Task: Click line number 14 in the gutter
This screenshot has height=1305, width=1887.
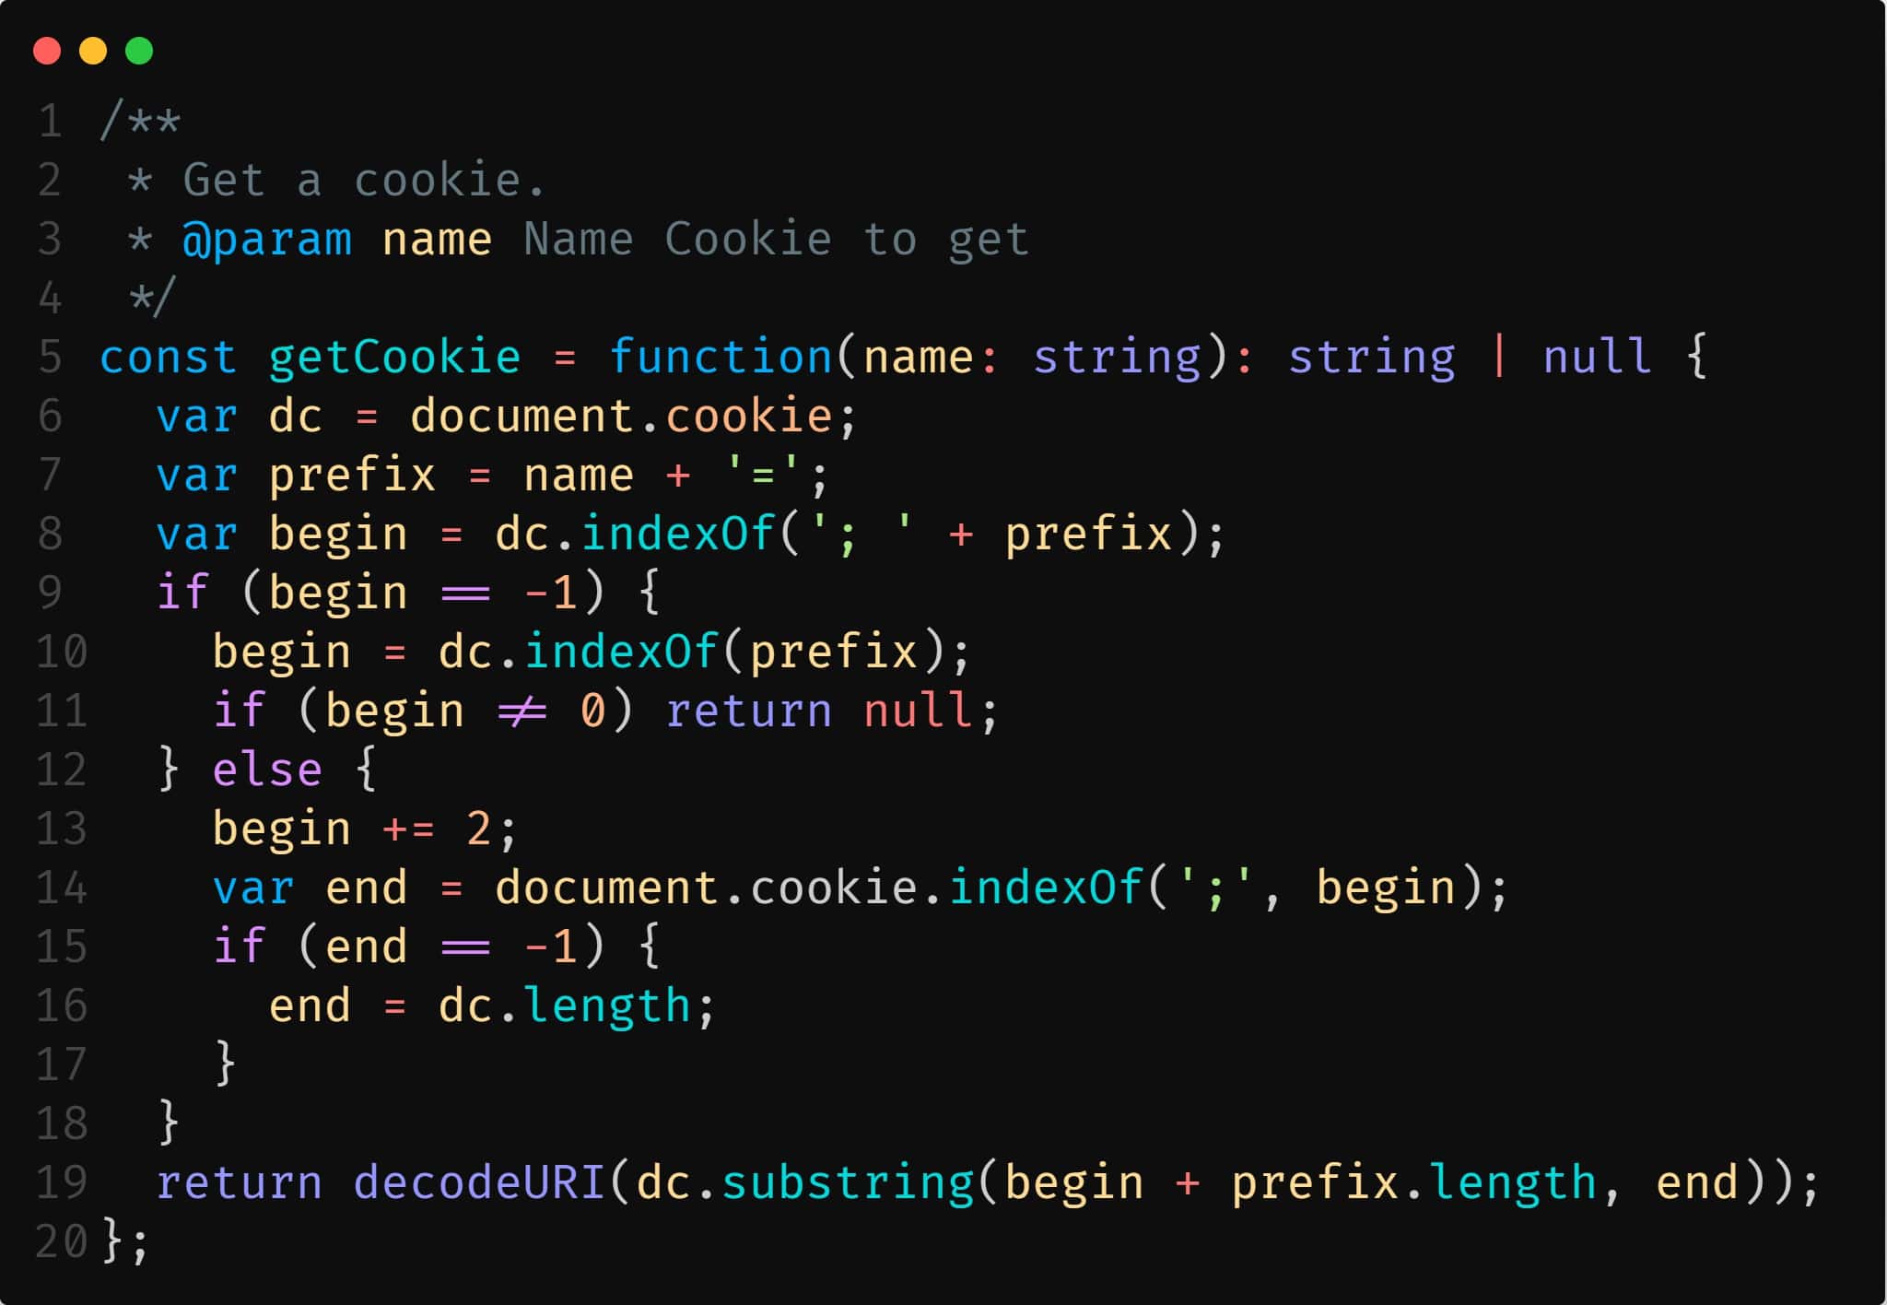Action: coord(62,888)
